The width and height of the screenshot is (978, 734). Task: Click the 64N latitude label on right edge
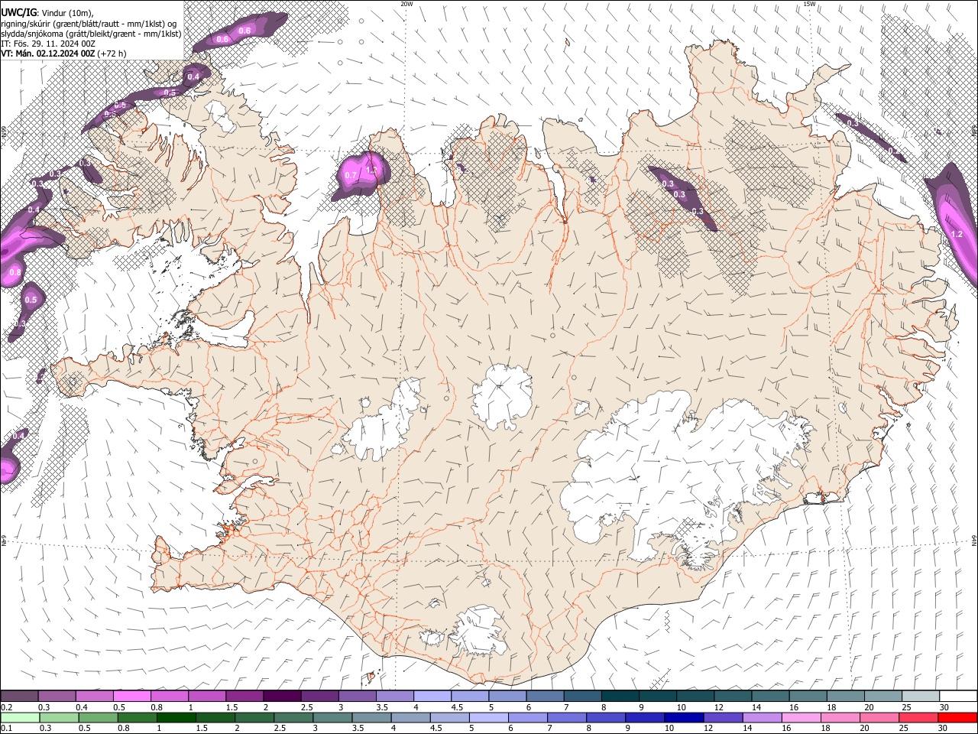[x=974, y=541]
